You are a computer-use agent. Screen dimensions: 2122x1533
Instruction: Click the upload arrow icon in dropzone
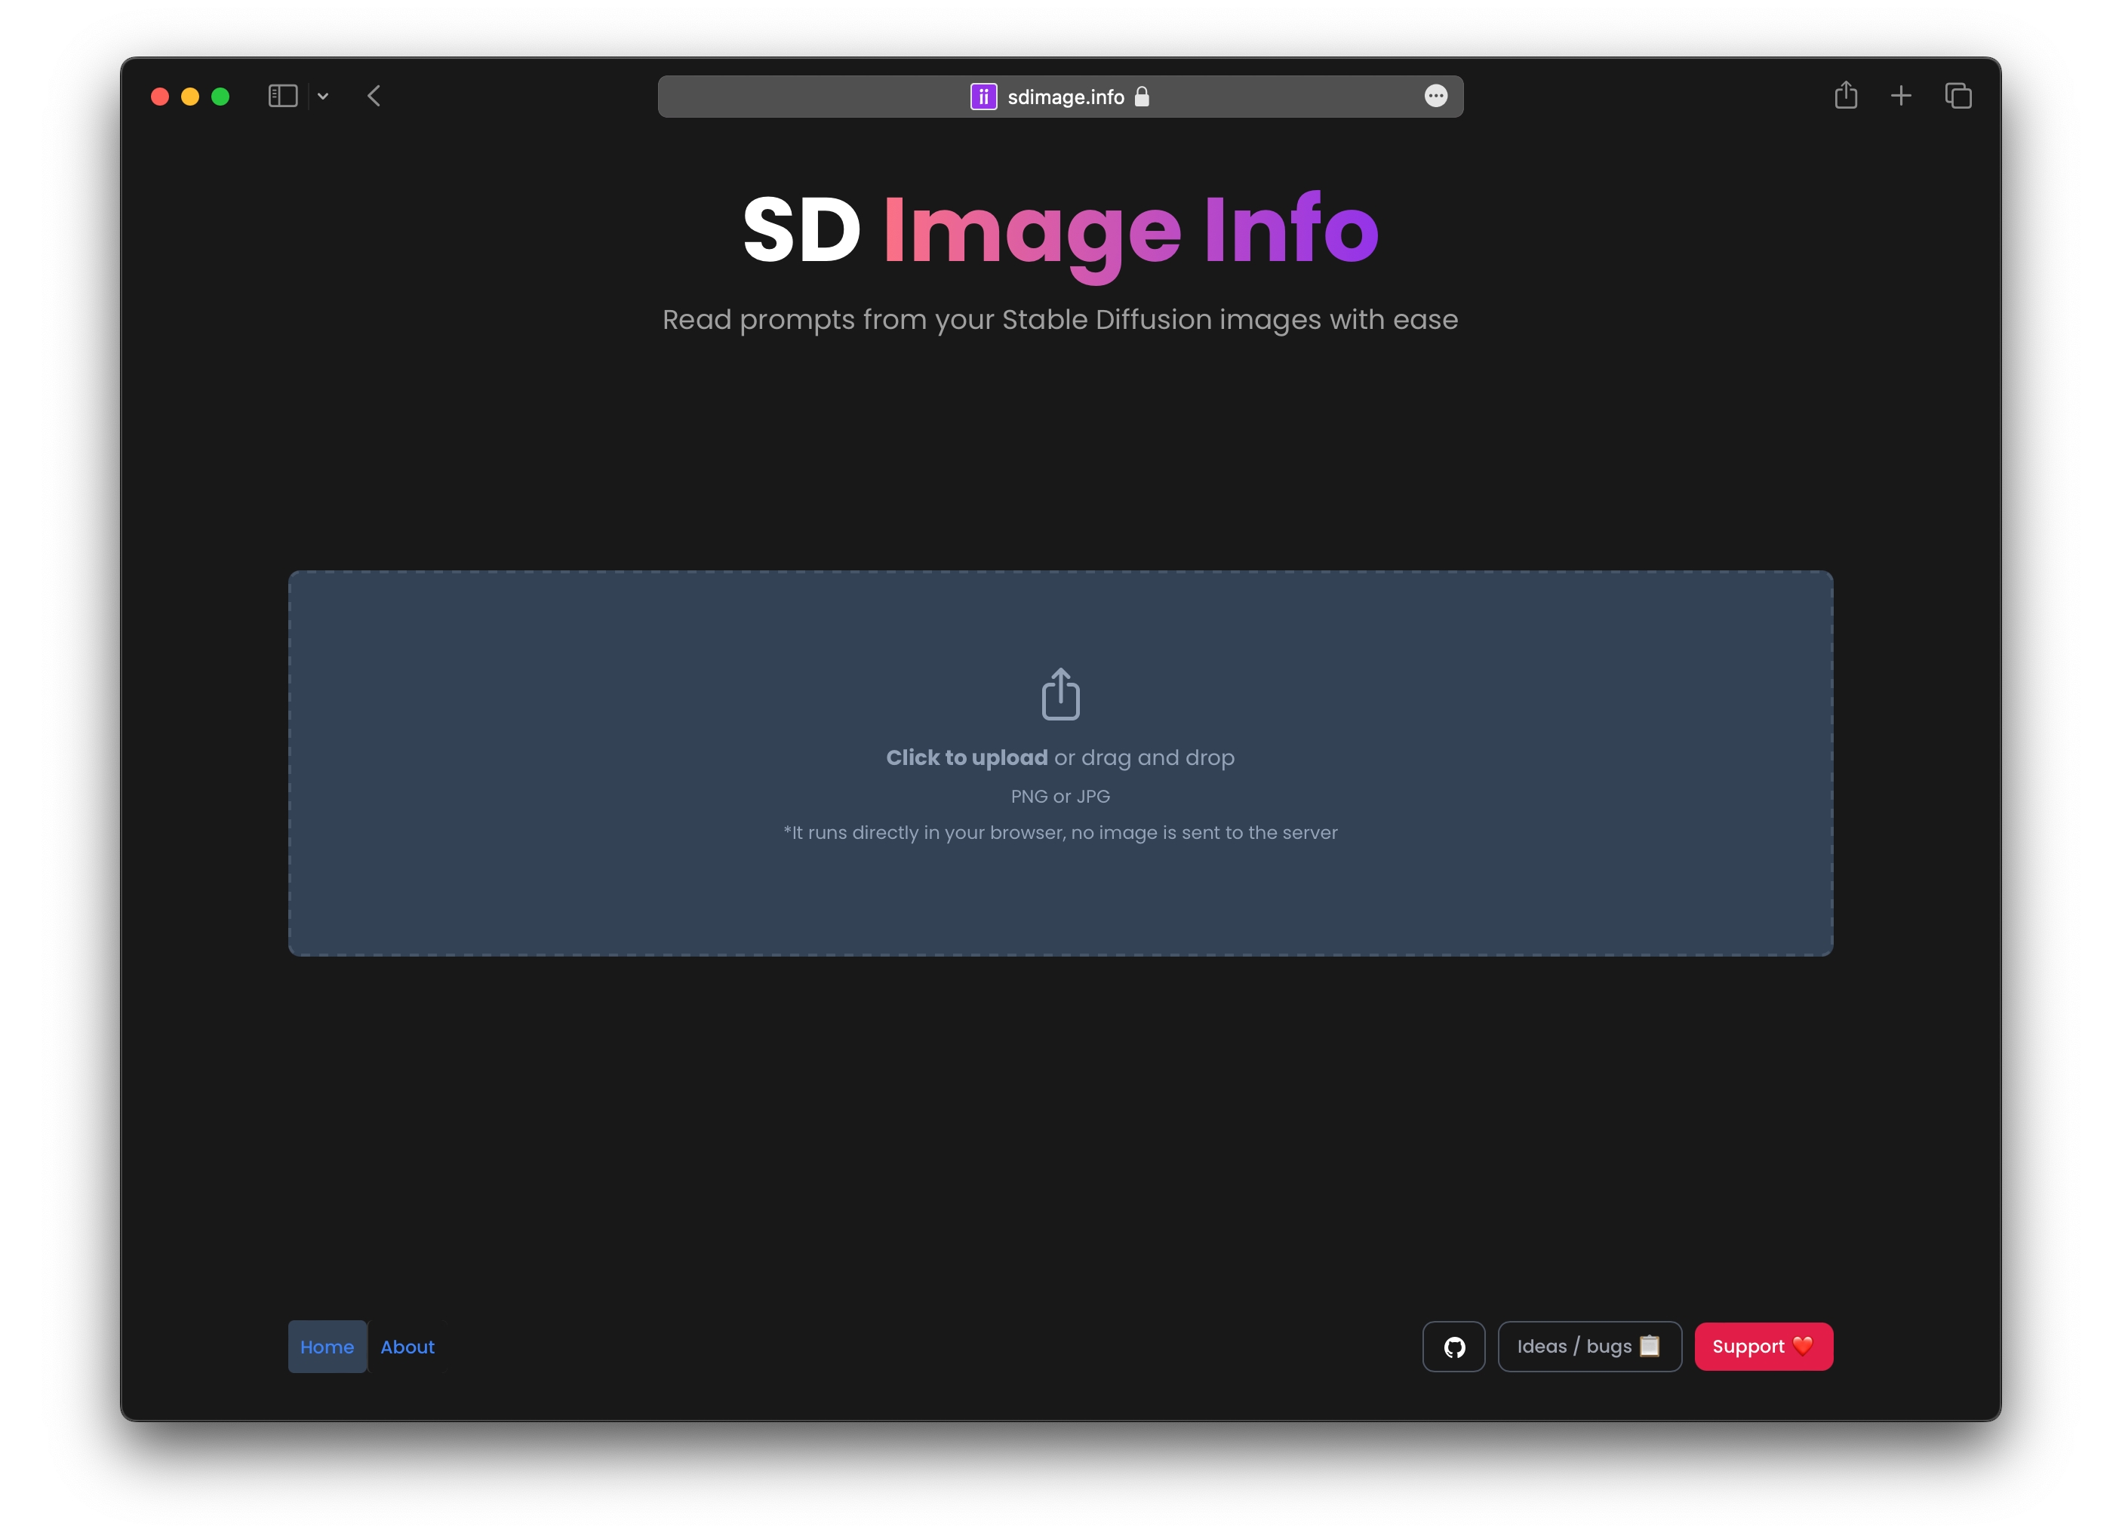pos(1060,694)
